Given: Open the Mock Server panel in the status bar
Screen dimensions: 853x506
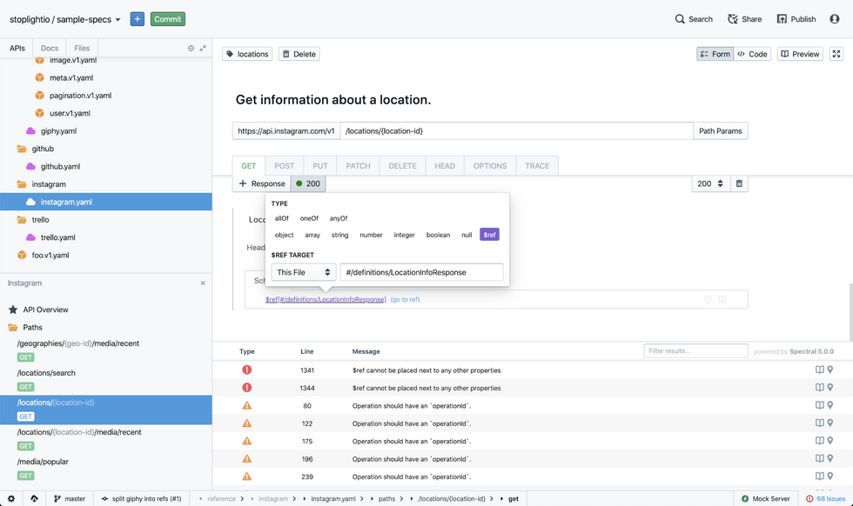Looking at the screenshot, I should pyautogui.click(x=765, y=498).
